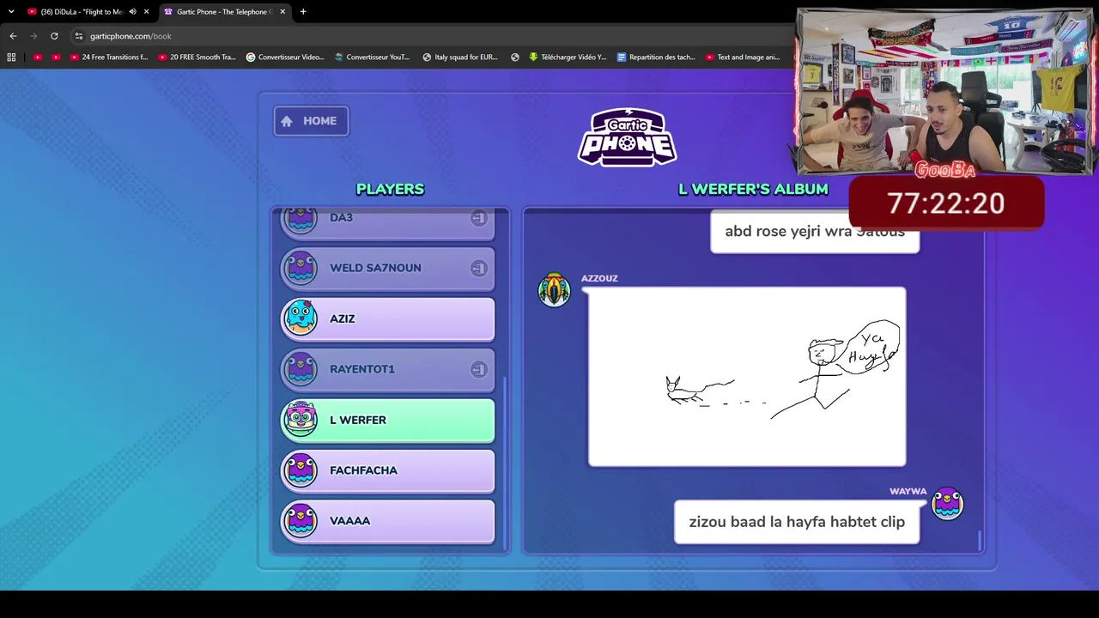Select player RAYENTOT1
The image size is (1099, 618).
pos(388,369)
